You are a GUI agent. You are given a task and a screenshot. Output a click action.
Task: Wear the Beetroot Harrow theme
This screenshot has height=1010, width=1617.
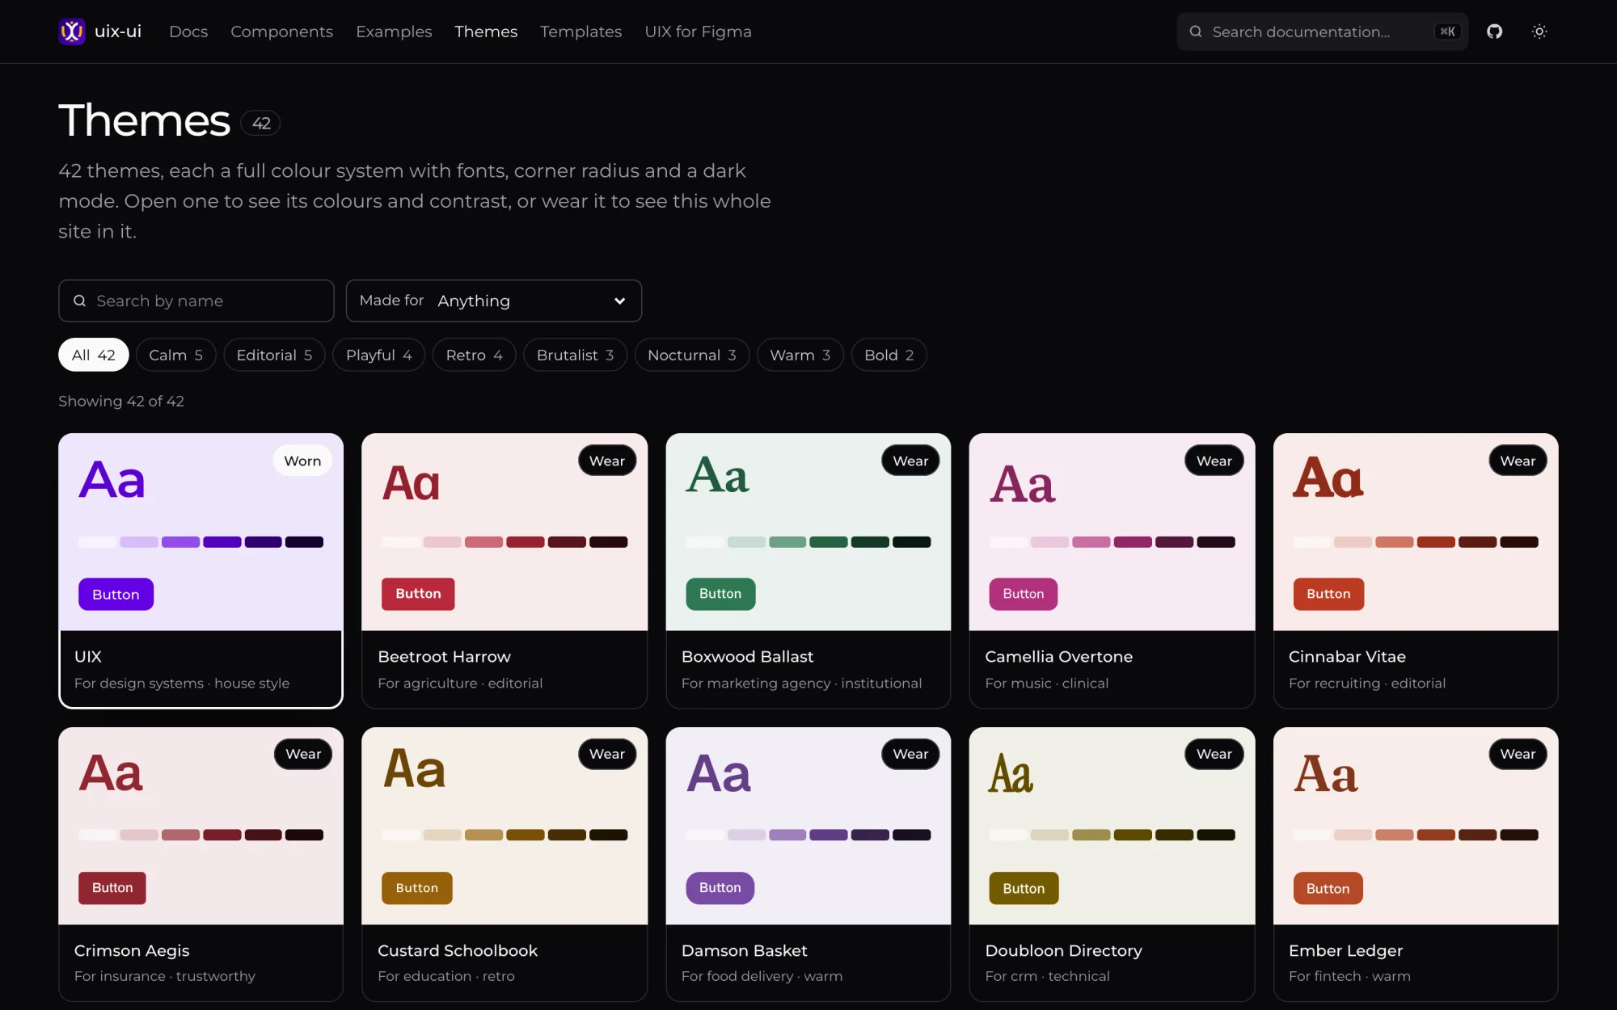coord(606,461)
